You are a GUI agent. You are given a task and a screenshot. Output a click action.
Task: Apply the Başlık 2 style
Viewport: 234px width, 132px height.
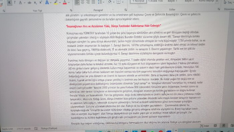190,1
